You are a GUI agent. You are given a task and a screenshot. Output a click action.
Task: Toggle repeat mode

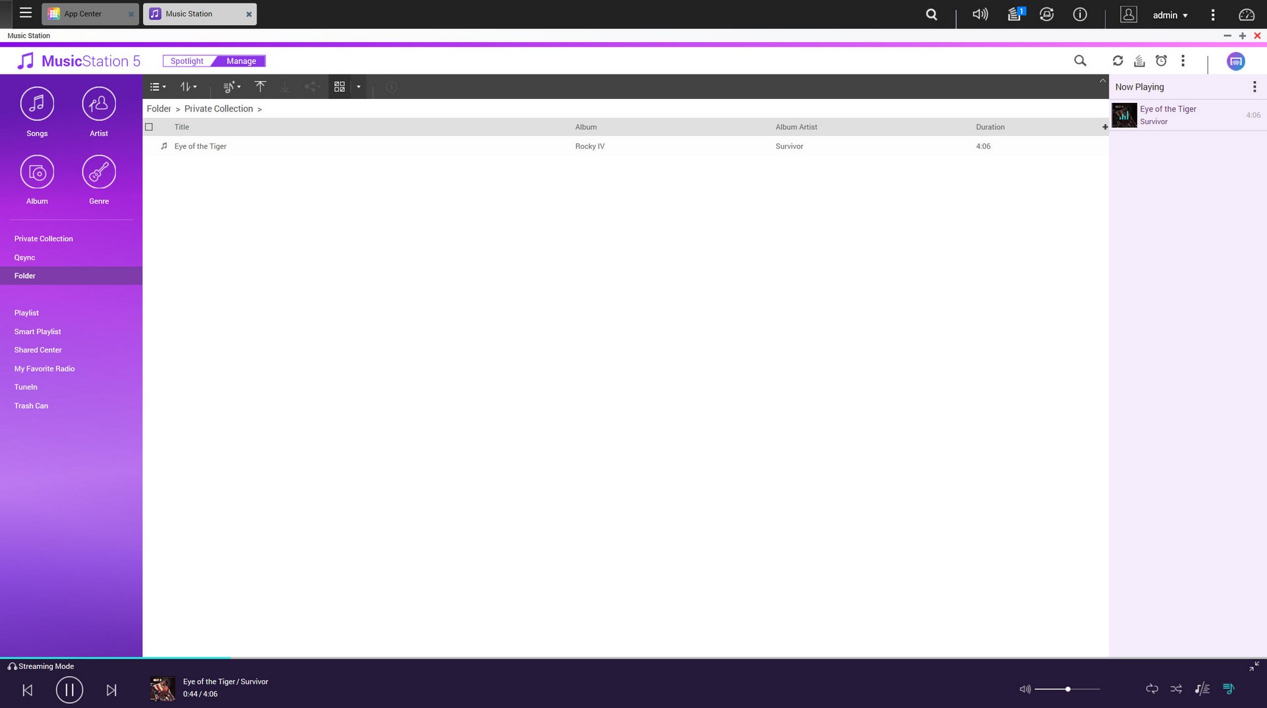(1152, 689)
